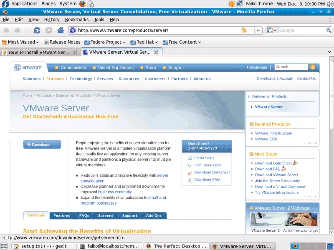Screen dimensions: 334x250
Task: Launch Firefox from the top panel icon
Action: point(82,4)
